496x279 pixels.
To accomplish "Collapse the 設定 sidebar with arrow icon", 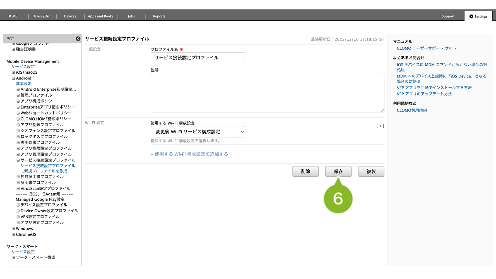I will [x=78, y=39].
